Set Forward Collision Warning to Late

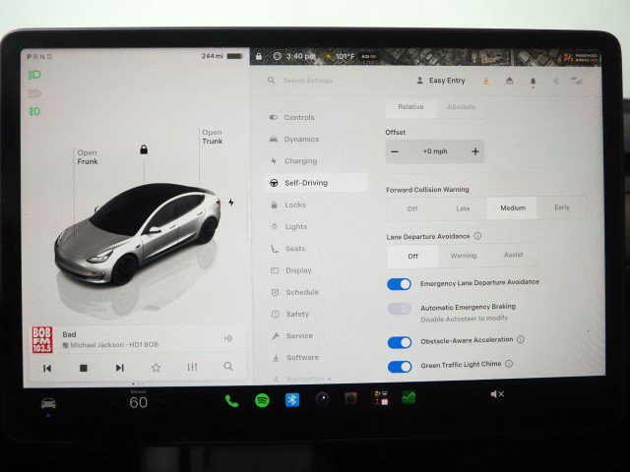(463, 208)
